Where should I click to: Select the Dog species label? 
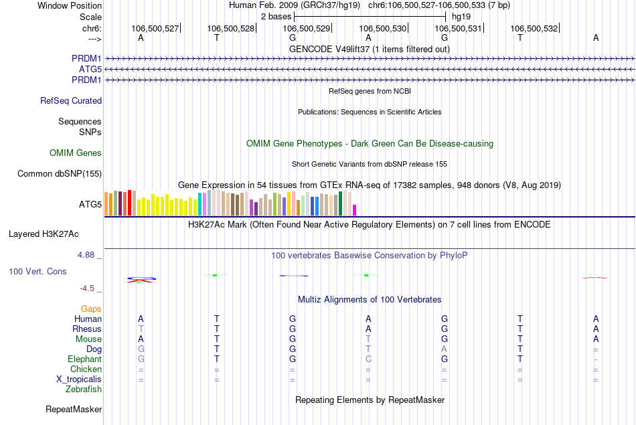[94, 349]
